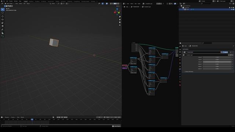Screen dimensions: 235x132
Task: Open the File menu
Action: (4, 1)
